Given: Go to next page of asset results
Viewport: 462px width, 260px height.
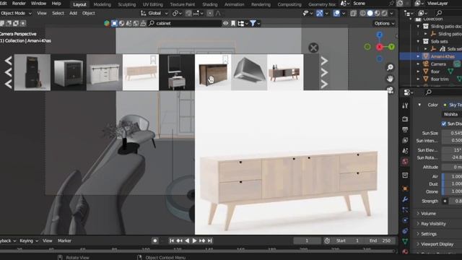Looking at the screenshot, I should [324, 72].
